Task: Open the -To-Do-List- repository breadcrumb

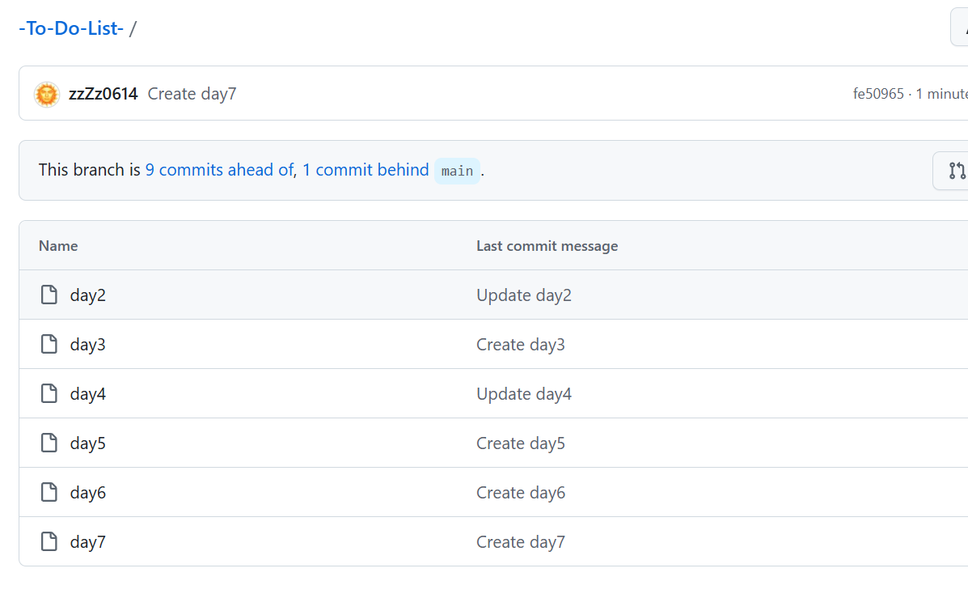Action: 71,28
